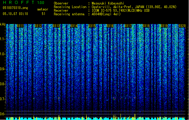
Task: Click the 0320 time marker
Action: pyautogui.click(x=182, y=26)
